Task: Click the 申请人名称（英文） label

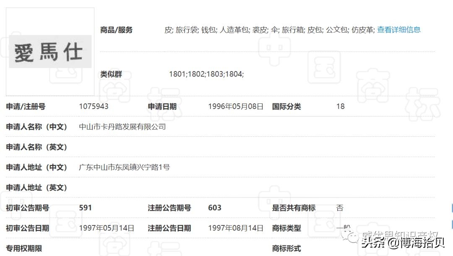Action: click(36, 147)
